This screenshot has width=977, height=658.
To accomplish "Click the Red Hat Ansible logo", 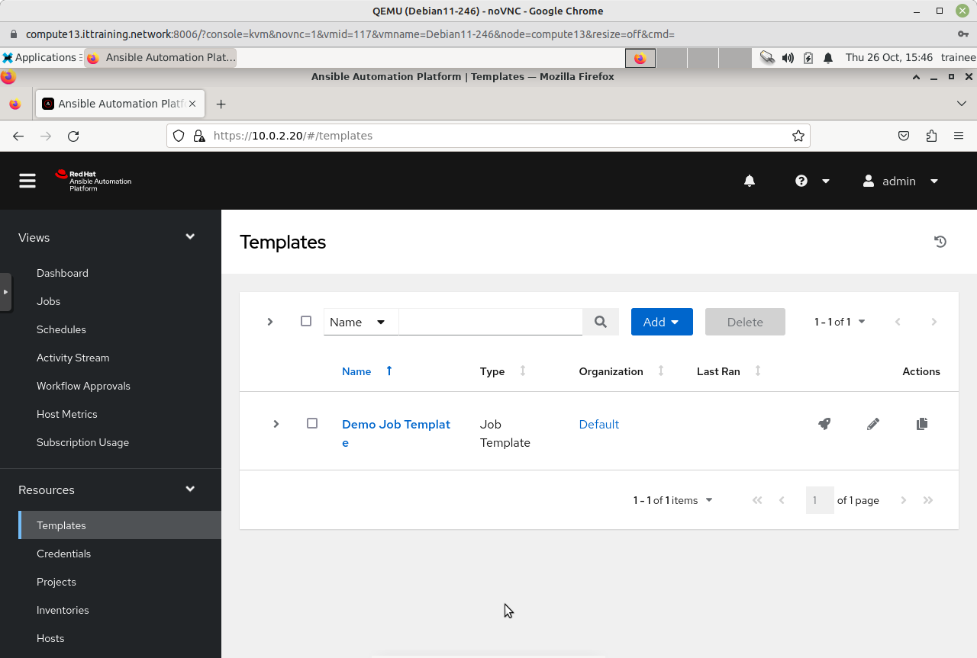I will [x=93, y=180].
